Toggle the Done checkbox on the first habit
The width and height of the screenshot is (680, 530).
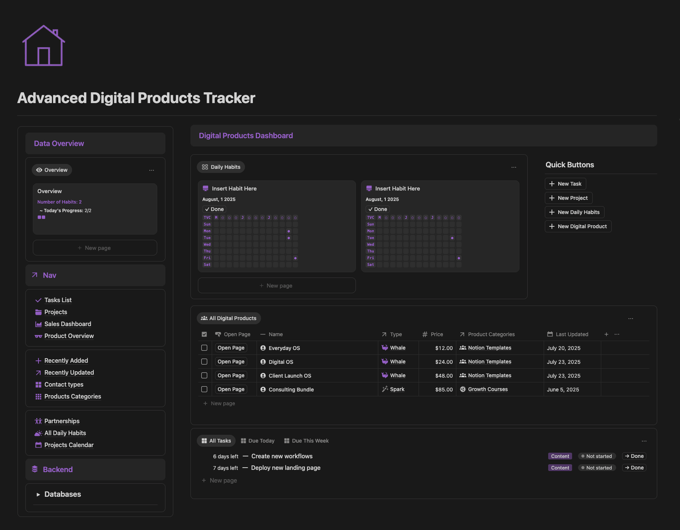[214, 209]
